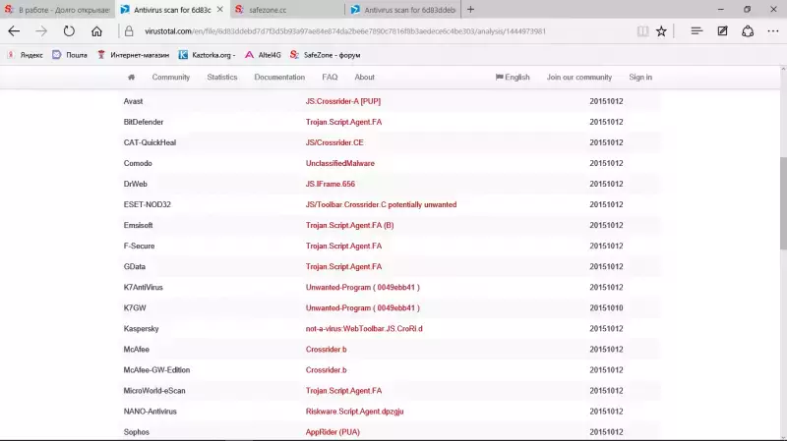
Task: Click the K7GW update date 20151010
Action: tap(606, 307)
